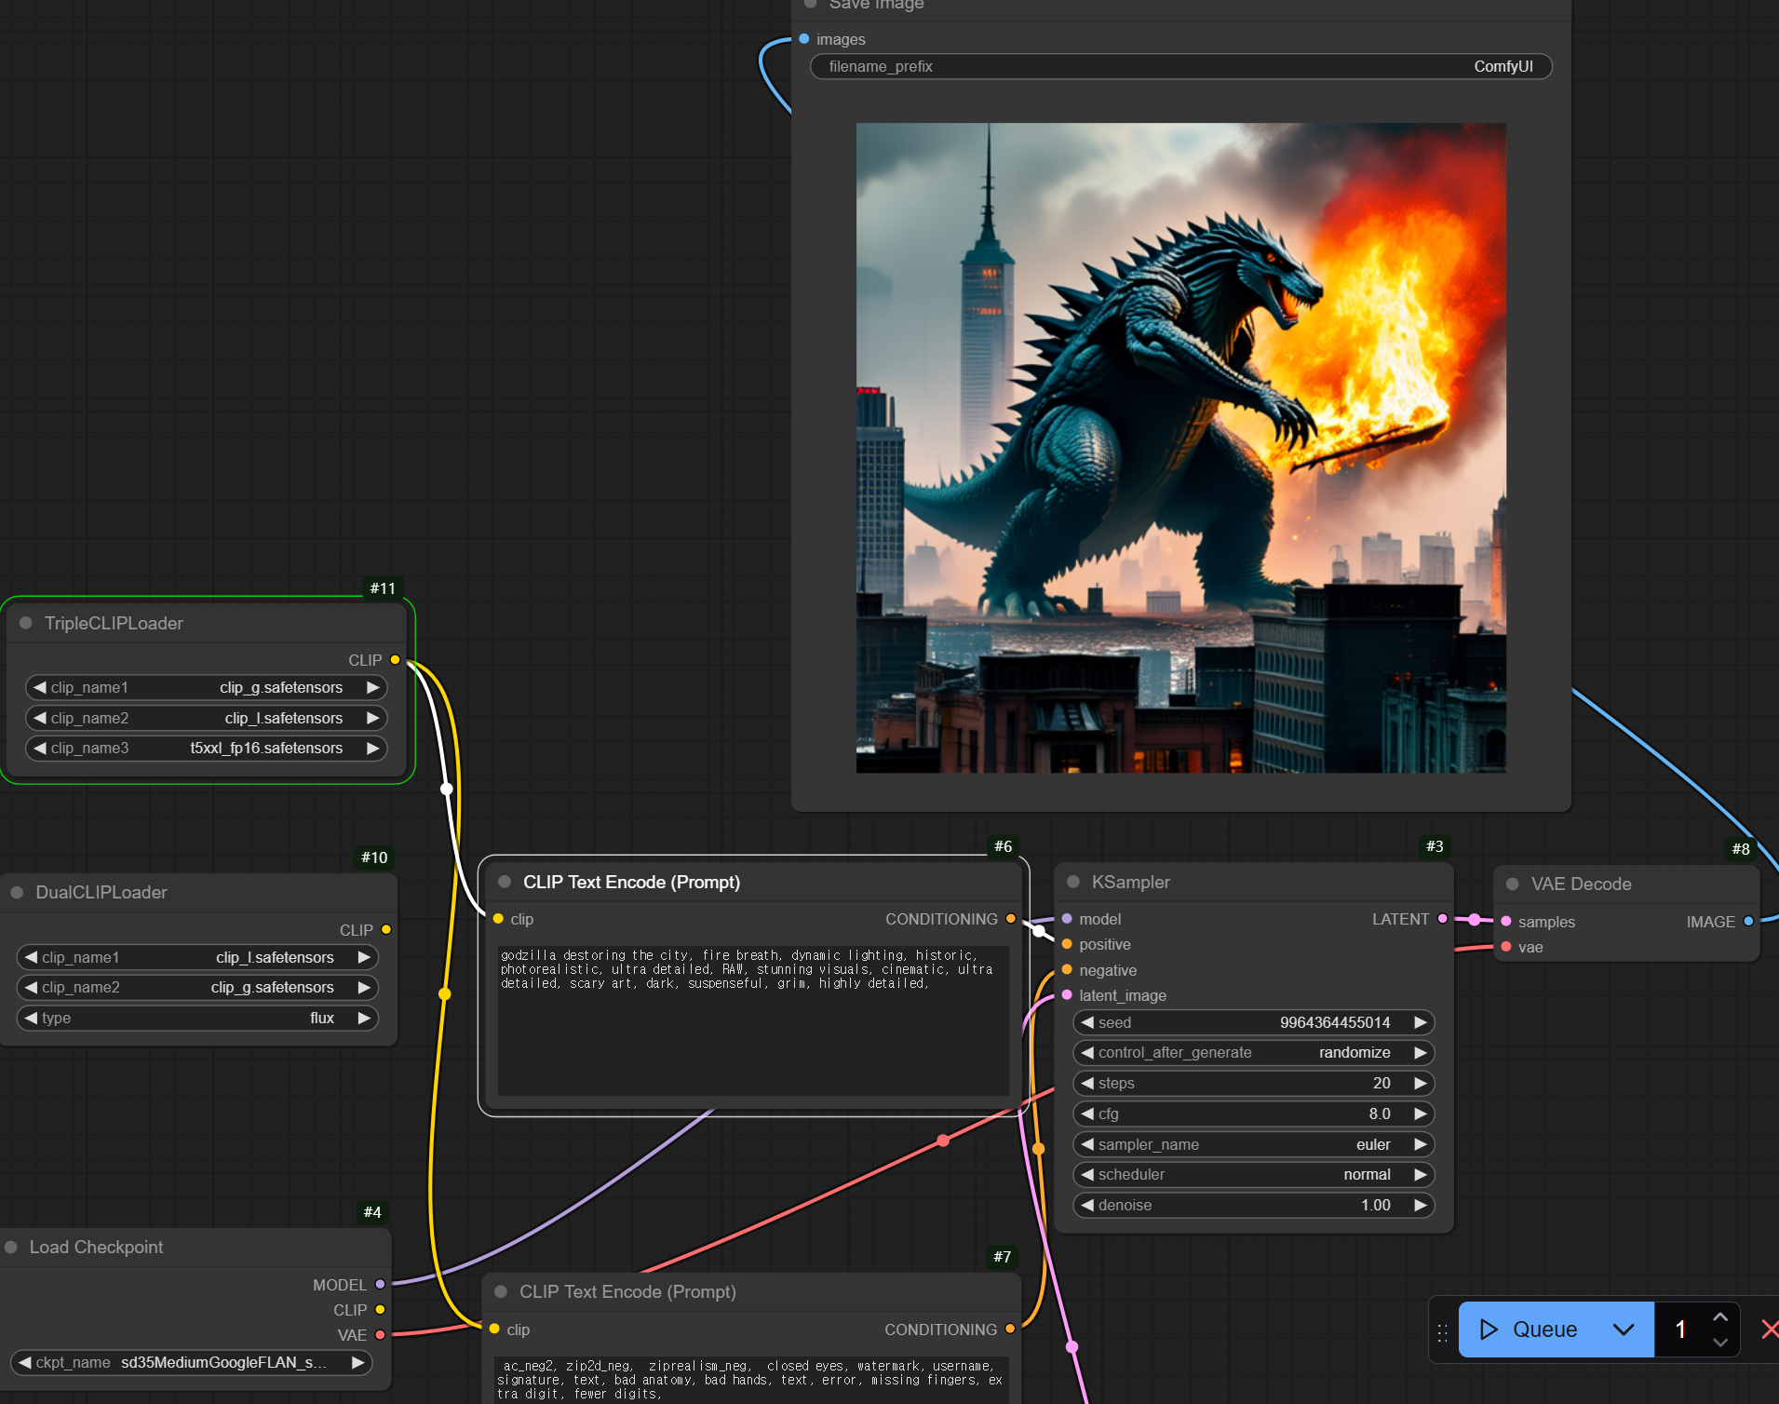Open ckpt_name combo in Load Checkpoint
1779x1404 pixels.
click(x=191, y=1362)
